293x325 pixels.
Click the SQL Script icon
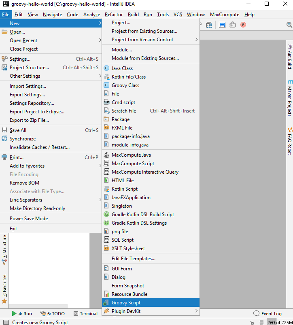click(106, 240)
